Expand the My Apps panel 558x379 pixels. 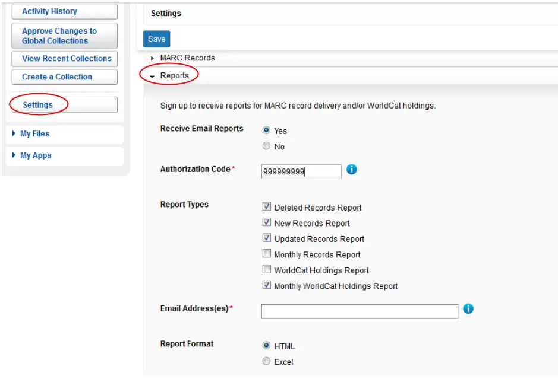point(34,156)
